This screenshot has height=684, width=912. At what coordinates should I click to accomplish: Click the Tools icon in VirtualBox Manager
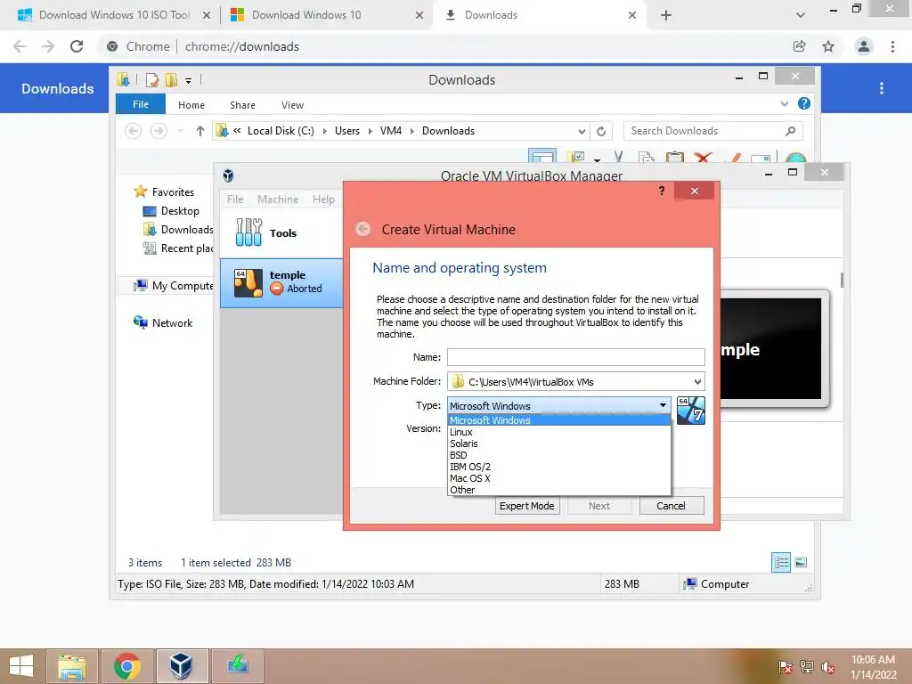pyautogui.click(x=249, y=232)
